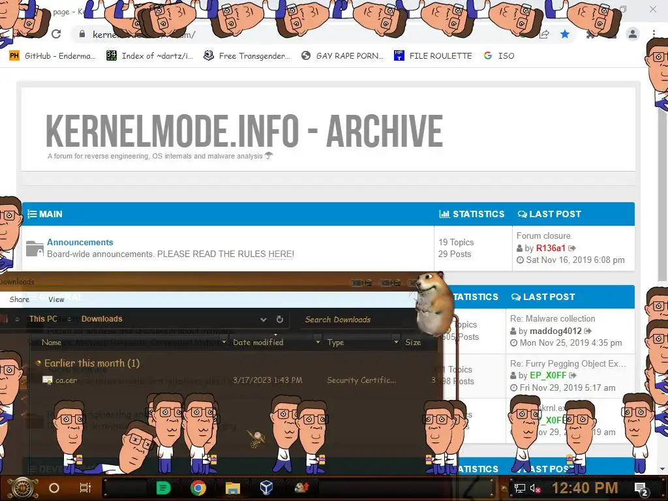Open the ISO bookmark
668x501 pixels.
click(499, 56)
